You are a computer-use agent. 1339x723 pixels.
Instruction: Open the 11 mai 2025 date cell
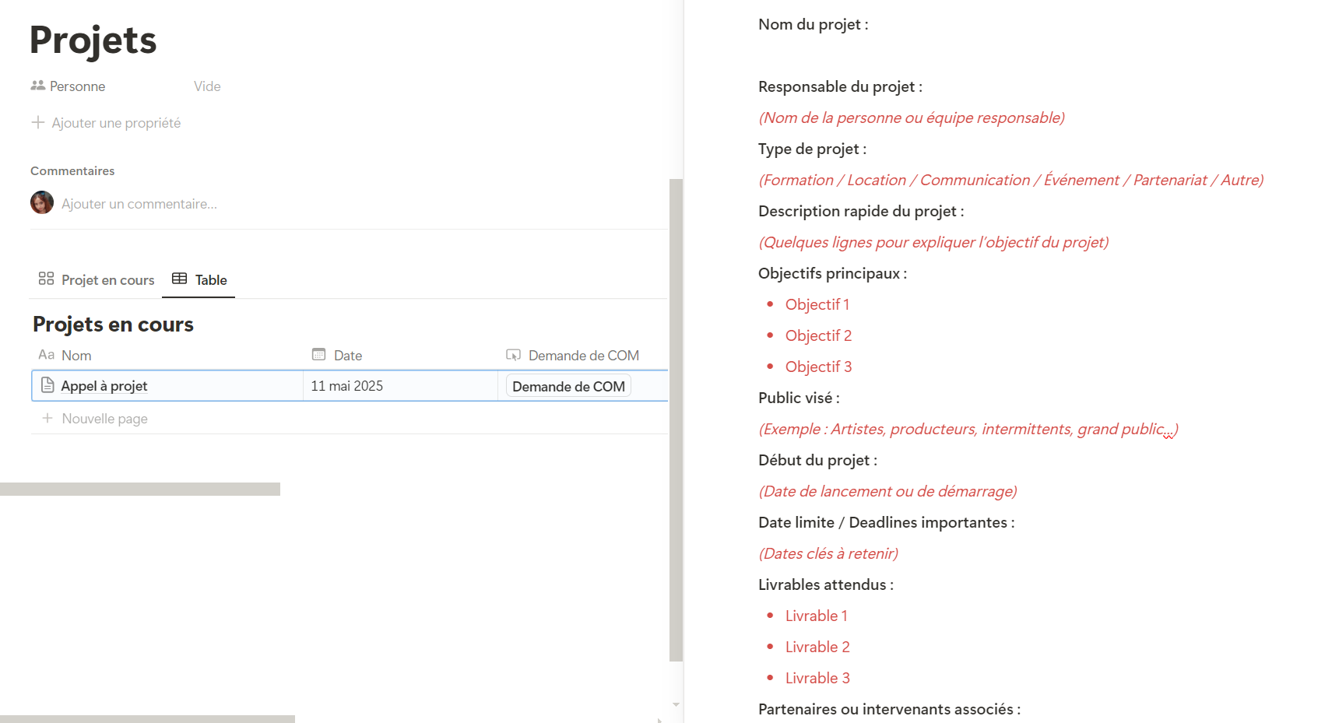(x=347, y=386)
